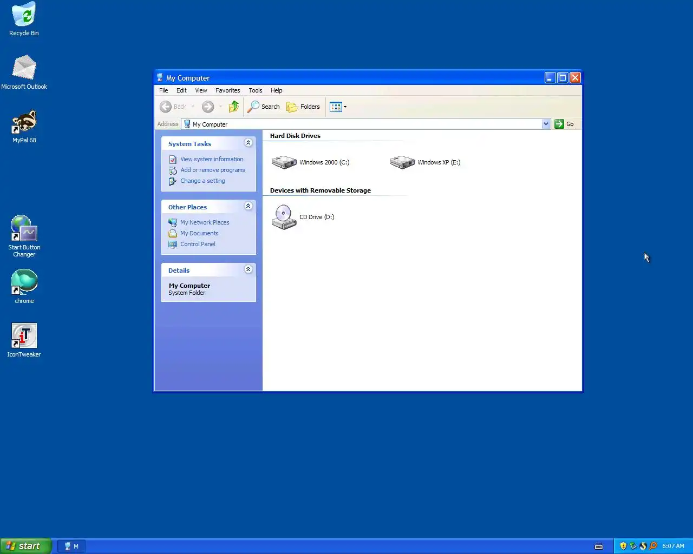Click Safely Remove Hardware tray icon

pyautogui.click(x=633, y=546)
